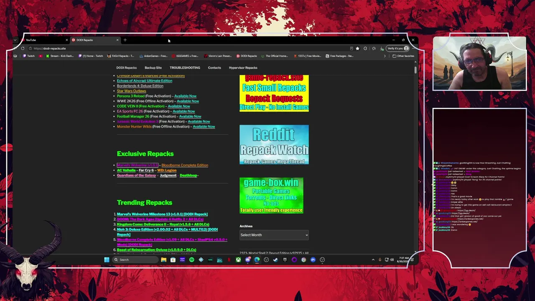
Task: Open the WD: Legion exclusive repack link
Action: (x=167, y=171)
